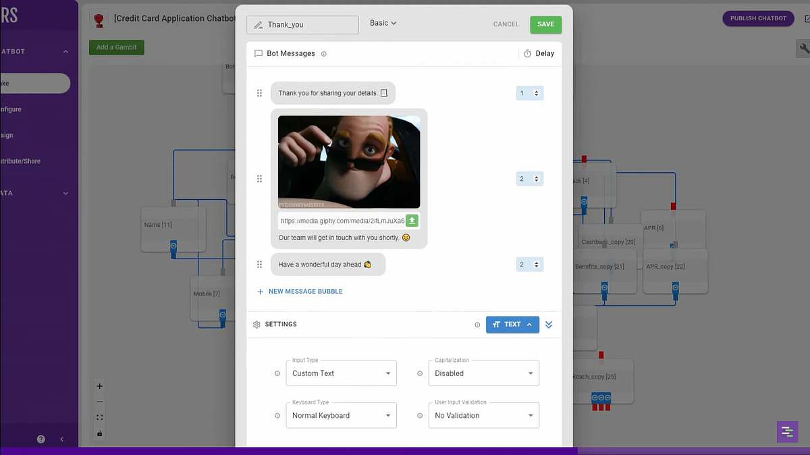The width and height of the screenshot is (810, 455).
Task: Open the User Input Validation dropdown
Action: (x=484, y=416)
